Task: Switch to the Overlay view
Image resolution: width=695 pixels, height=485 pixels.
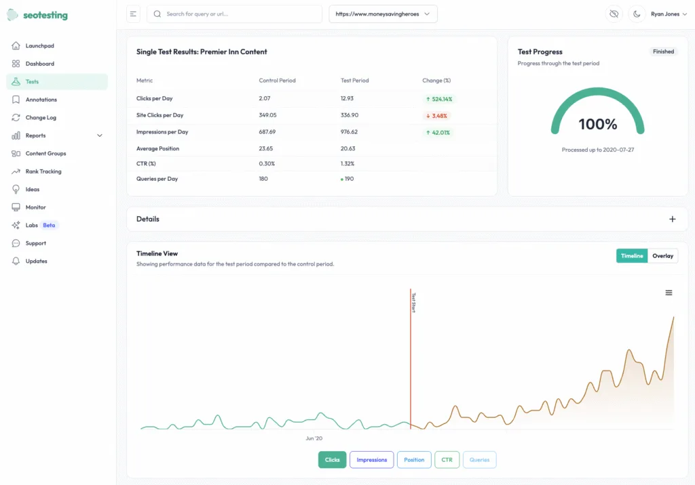Action: pyautogui.click(x=663, y=255)
